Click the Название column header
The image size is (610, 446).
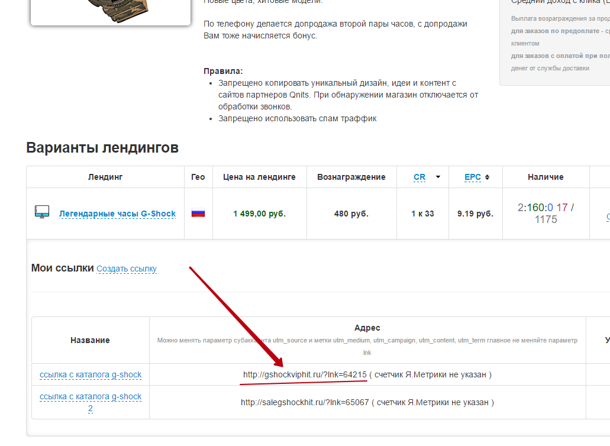pyautogui.click(x=90, y=340)
